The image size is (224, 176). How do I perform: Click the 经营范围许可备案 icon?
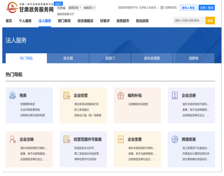tap(67, 139)
